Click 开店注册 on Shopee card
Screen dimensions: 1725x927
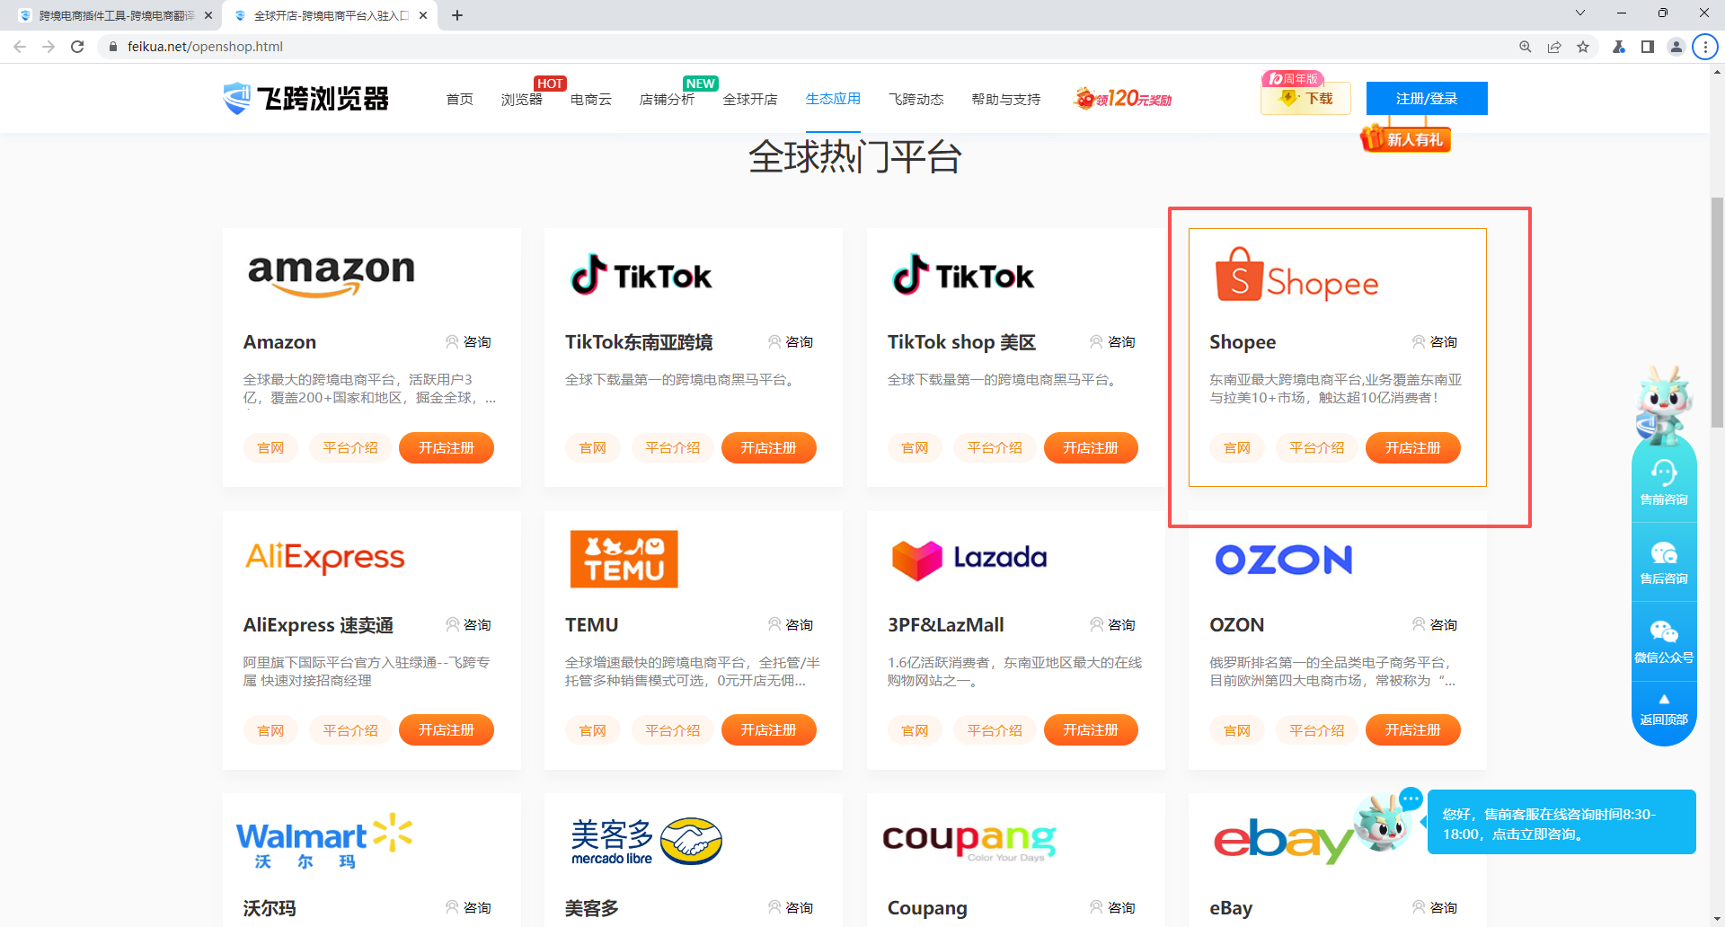tap(1412, 448)
